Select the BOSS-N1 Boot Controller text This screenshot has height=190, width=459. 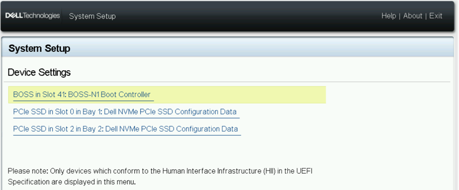coord(109,95)
